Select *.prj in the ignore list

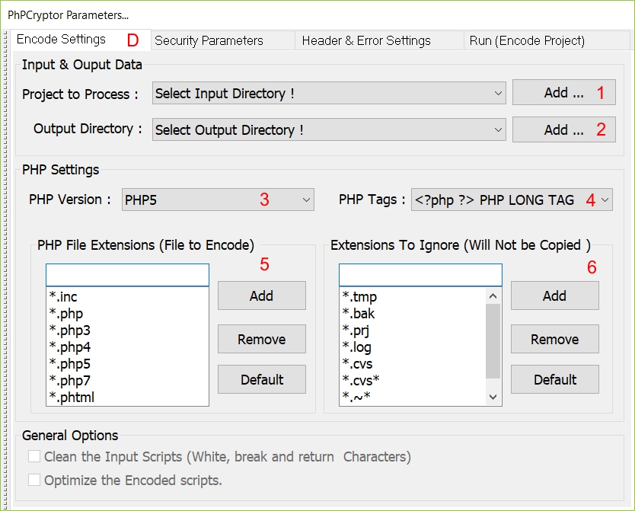point(413,330)
